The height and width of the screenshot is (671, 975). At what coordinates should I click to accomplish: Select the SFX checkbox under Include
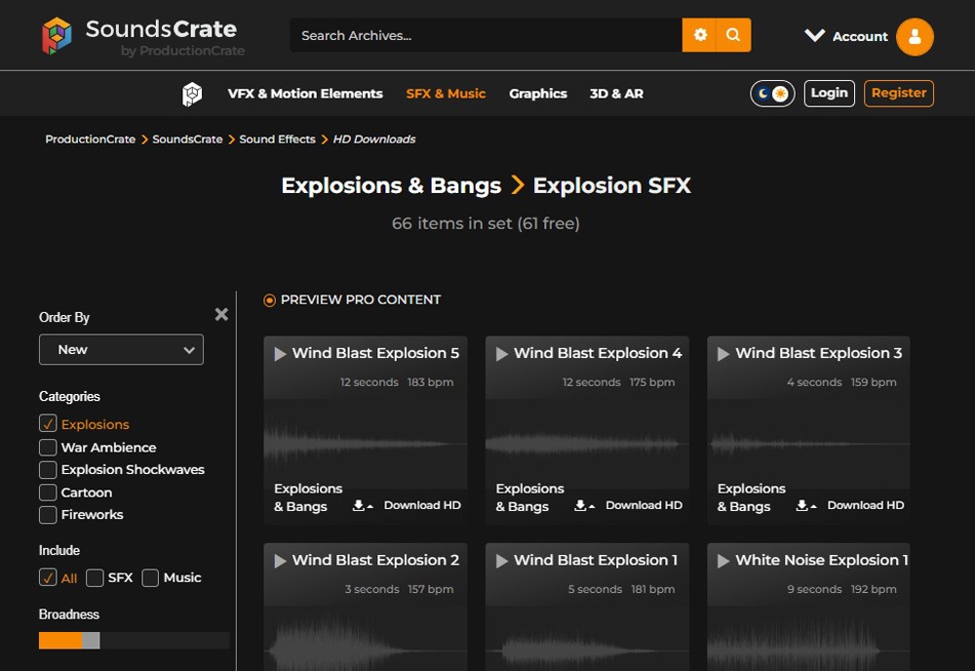[95, 577]
